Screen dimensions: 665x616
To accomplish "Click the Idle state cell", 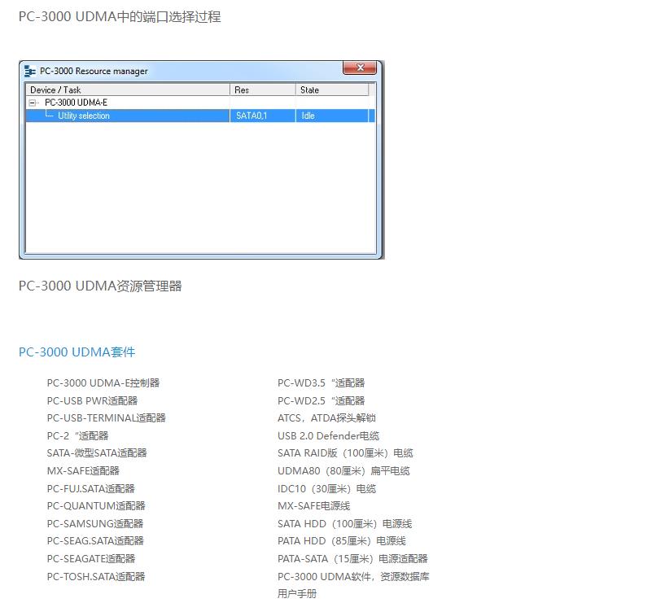I will (x=332, y=116).
